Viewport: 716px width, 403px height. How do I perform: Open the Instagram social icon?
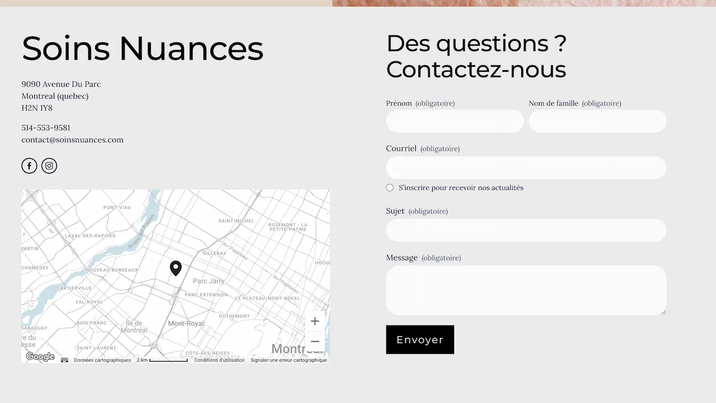pos(49,165)
